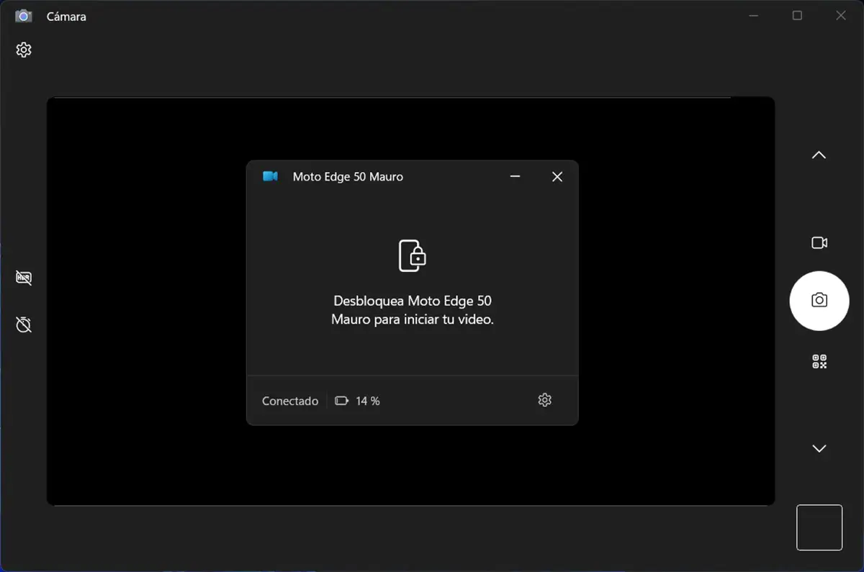Click the unlock phone message text
The height and width of the screenshot is (572, 864).
tap(413, 310)
